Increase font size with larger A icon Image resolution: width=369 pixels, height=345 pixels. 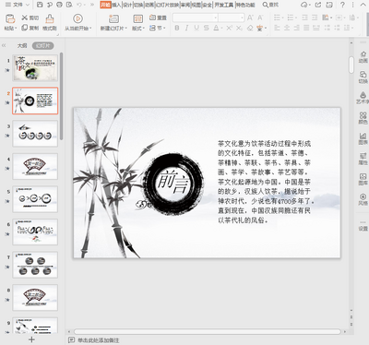(x=250, y=18)
